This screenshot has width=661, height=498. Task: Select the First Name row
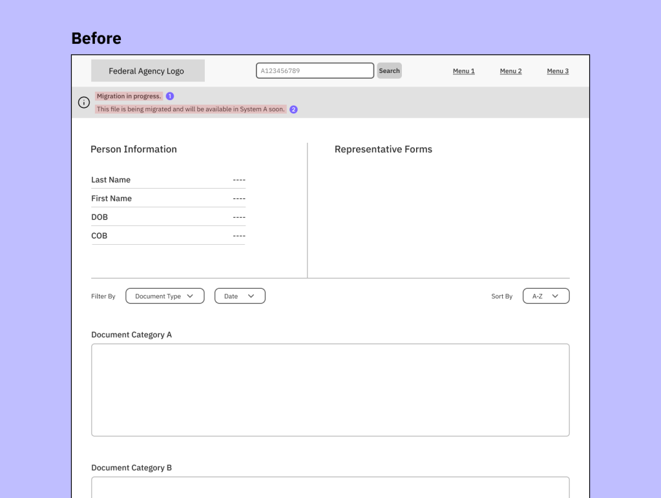[x=168, y=199]
